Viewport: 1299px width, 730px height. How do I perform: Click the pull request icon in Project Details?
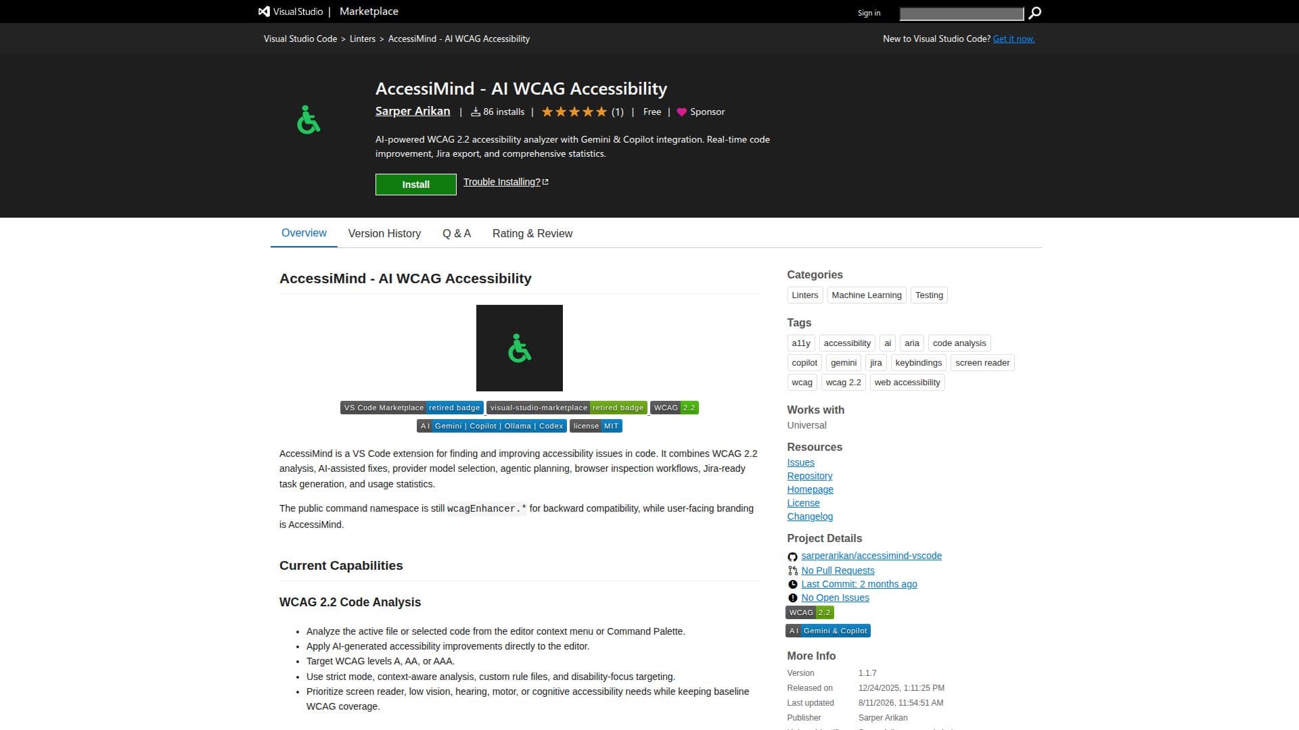coord(792,570)
